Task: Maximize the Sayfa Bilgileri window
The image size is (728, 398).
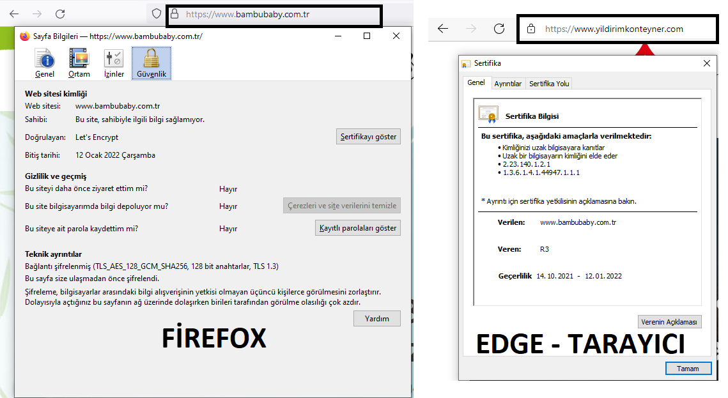Action: pyautogui.click(x=367, y=36)
